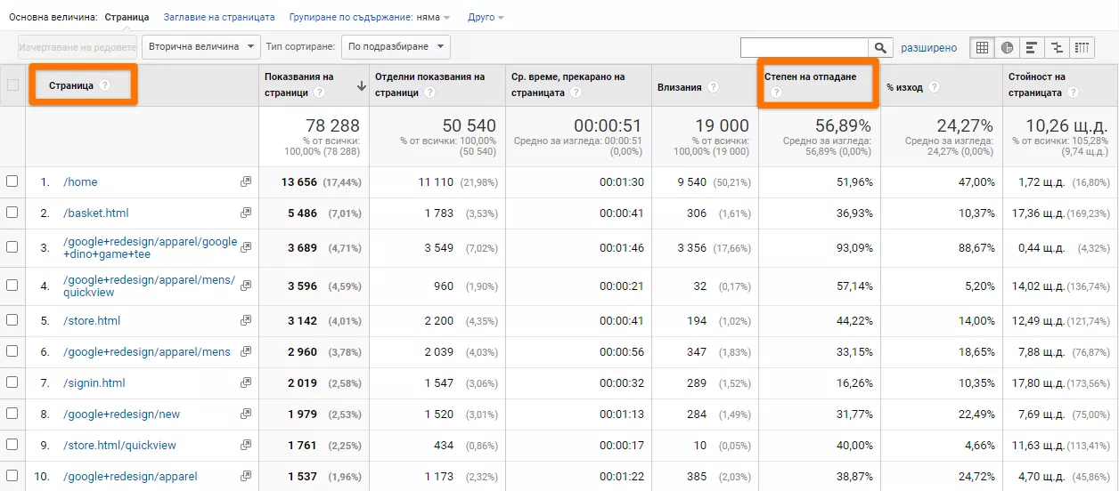Click Изчертаване на редовете button
This screenshot has height=491, width=1119.
[x=78, y=46]
